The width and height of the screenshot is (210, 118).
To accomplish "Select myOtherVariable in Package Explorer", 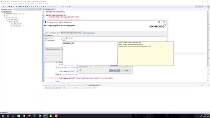I will [x=17, y=24].
